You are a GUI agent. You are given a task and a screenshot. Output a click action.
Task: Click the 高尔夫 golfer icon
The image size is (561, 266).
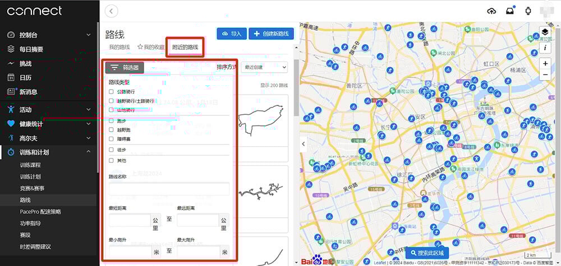click(11, 138)
